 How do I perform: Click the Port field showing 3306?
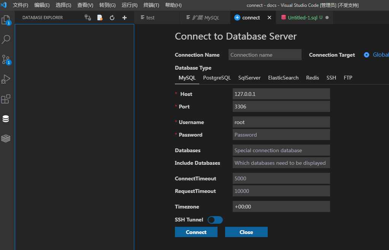click(x=281, y=106)
